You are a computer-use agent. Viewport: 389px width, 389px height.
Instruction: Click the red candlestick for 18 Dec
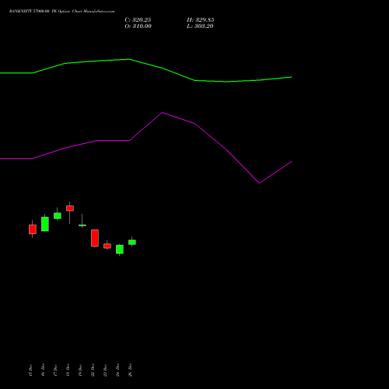tap(70, 209)
